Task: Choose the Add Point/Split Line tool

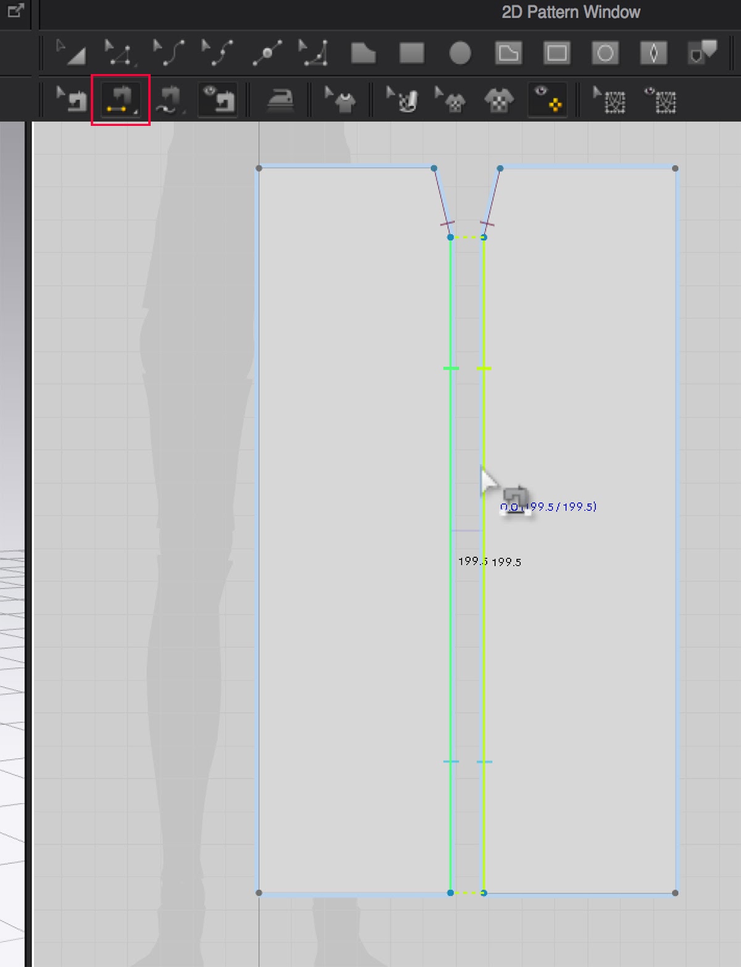Action: pos(267,54)
